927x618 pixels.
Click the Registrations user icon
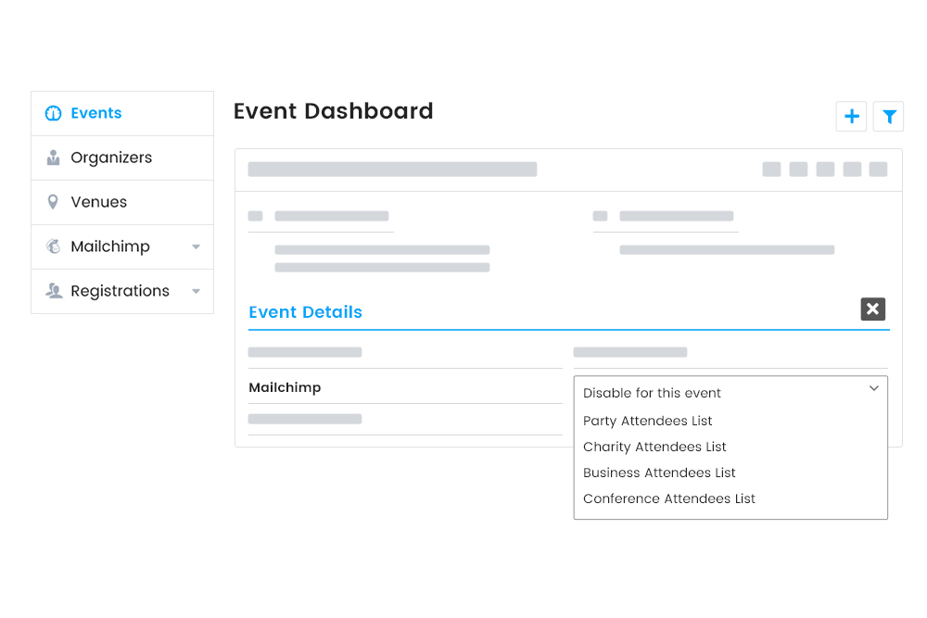click(x=53, y=291)
